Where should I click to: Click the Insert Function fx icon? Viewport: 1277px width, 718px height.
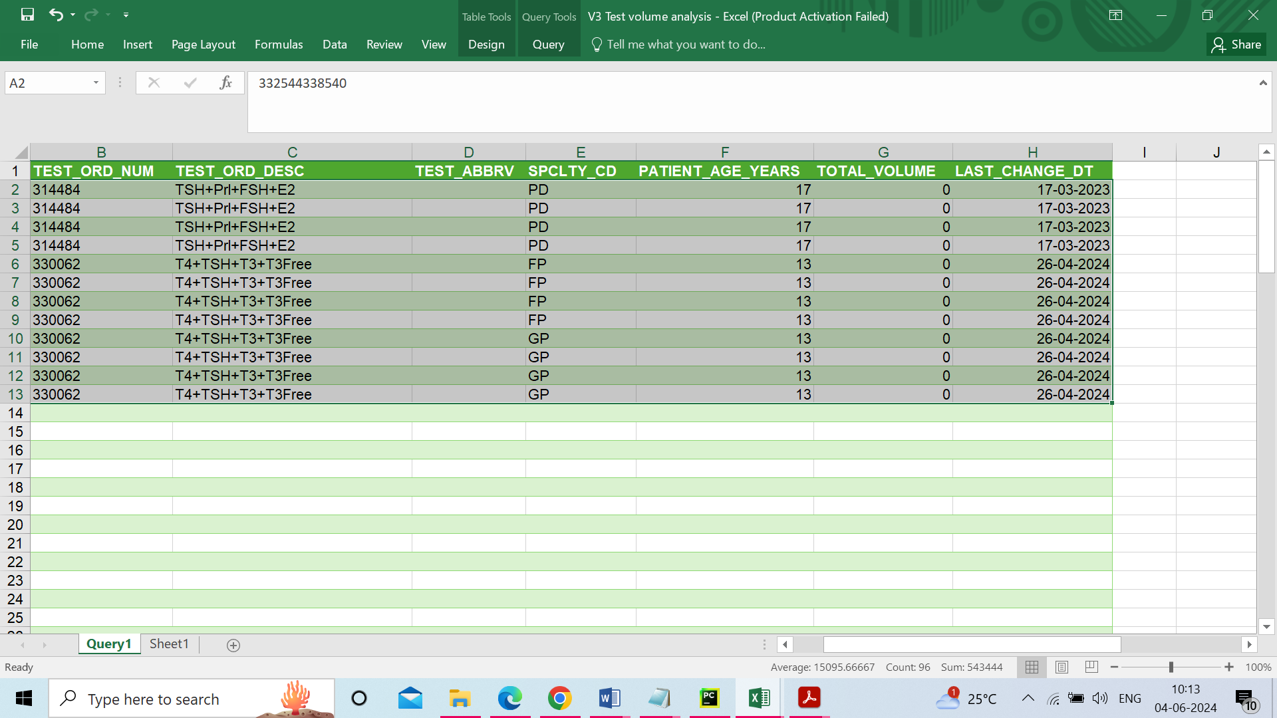(225, 83)
